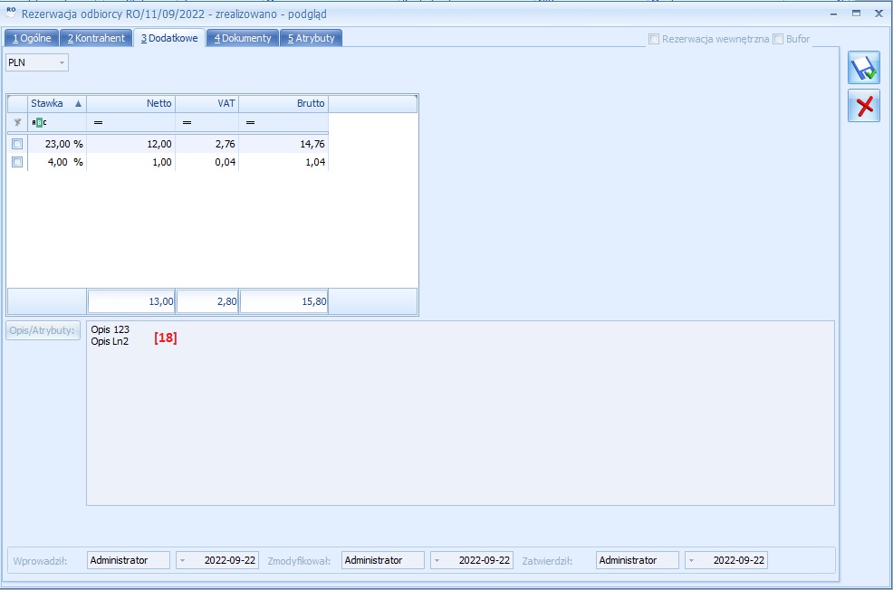Viewport: 893px width, 590px height.
Task: Click the save document floppy disk icon
Action: (863, 69)
